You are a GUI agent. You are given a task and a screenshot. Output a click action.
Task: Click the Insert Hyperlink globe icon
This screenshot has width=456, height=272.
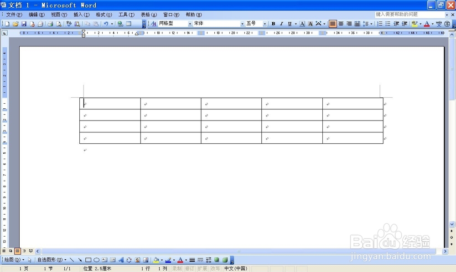pos(120,24)
